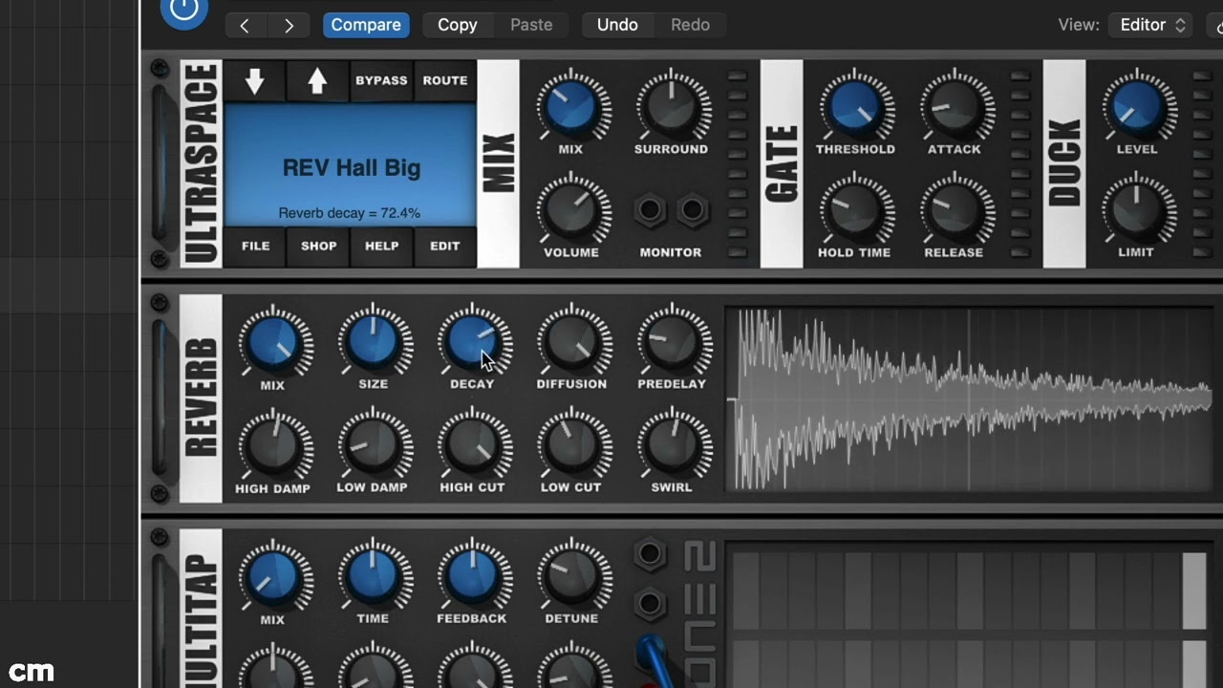Click the Duck LIMIT knob
The height and width of the screenshot is (688, 1223).
1136,208
